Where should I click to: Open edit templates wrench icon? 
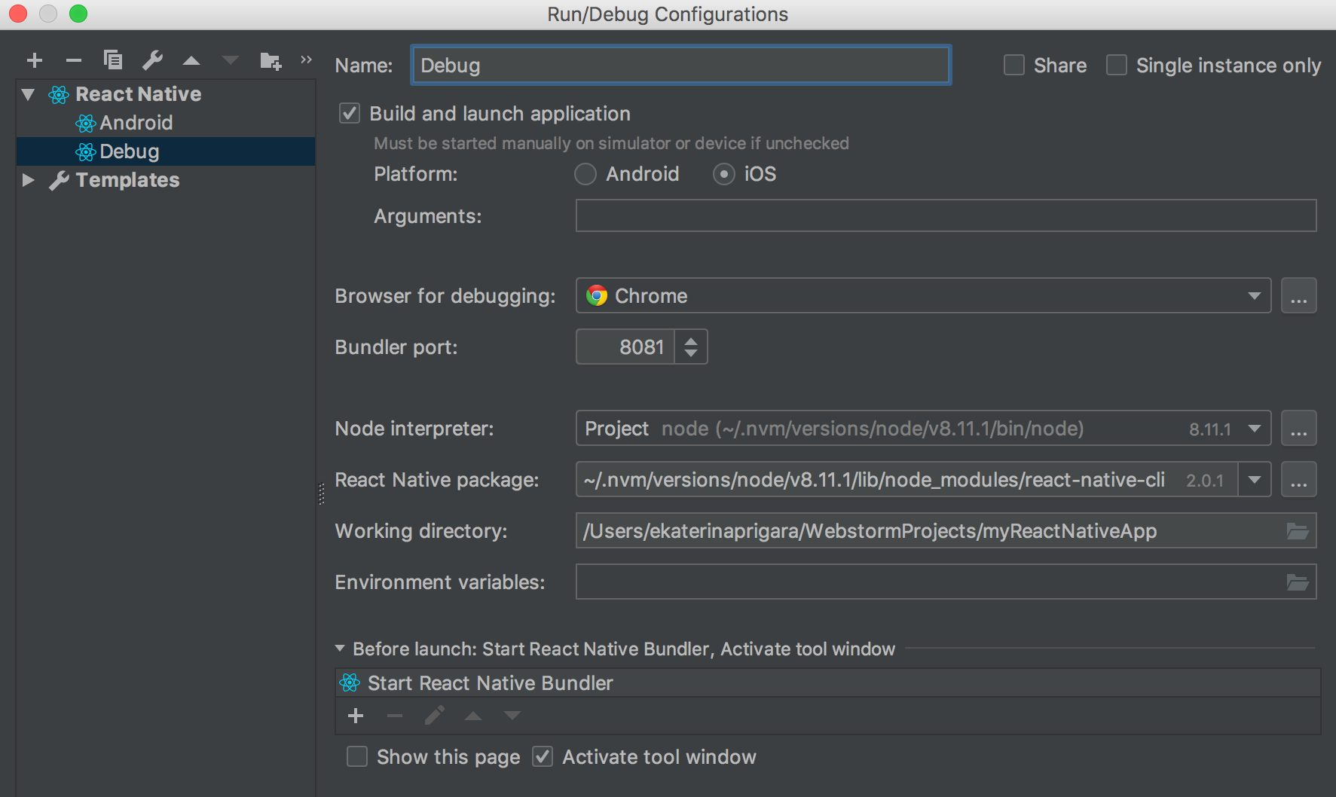click(x=153, y=60)
